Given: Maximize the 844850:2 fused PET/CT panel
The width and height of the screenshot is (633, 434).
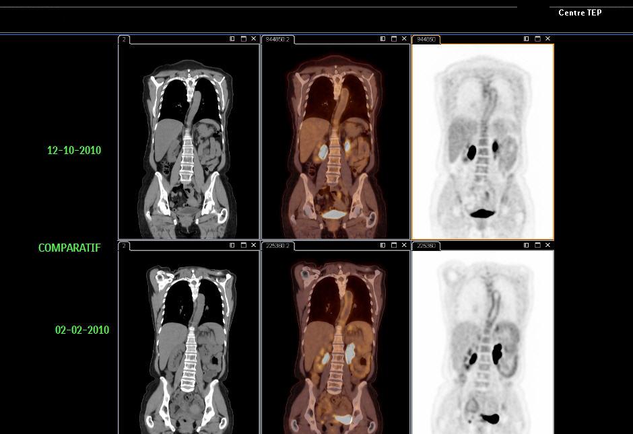Looking at the screenshot, I should point(394,39).
